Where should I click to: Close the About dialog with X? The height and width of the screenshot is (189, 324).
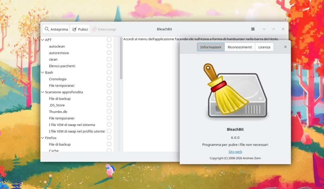[x=285, y=47]
